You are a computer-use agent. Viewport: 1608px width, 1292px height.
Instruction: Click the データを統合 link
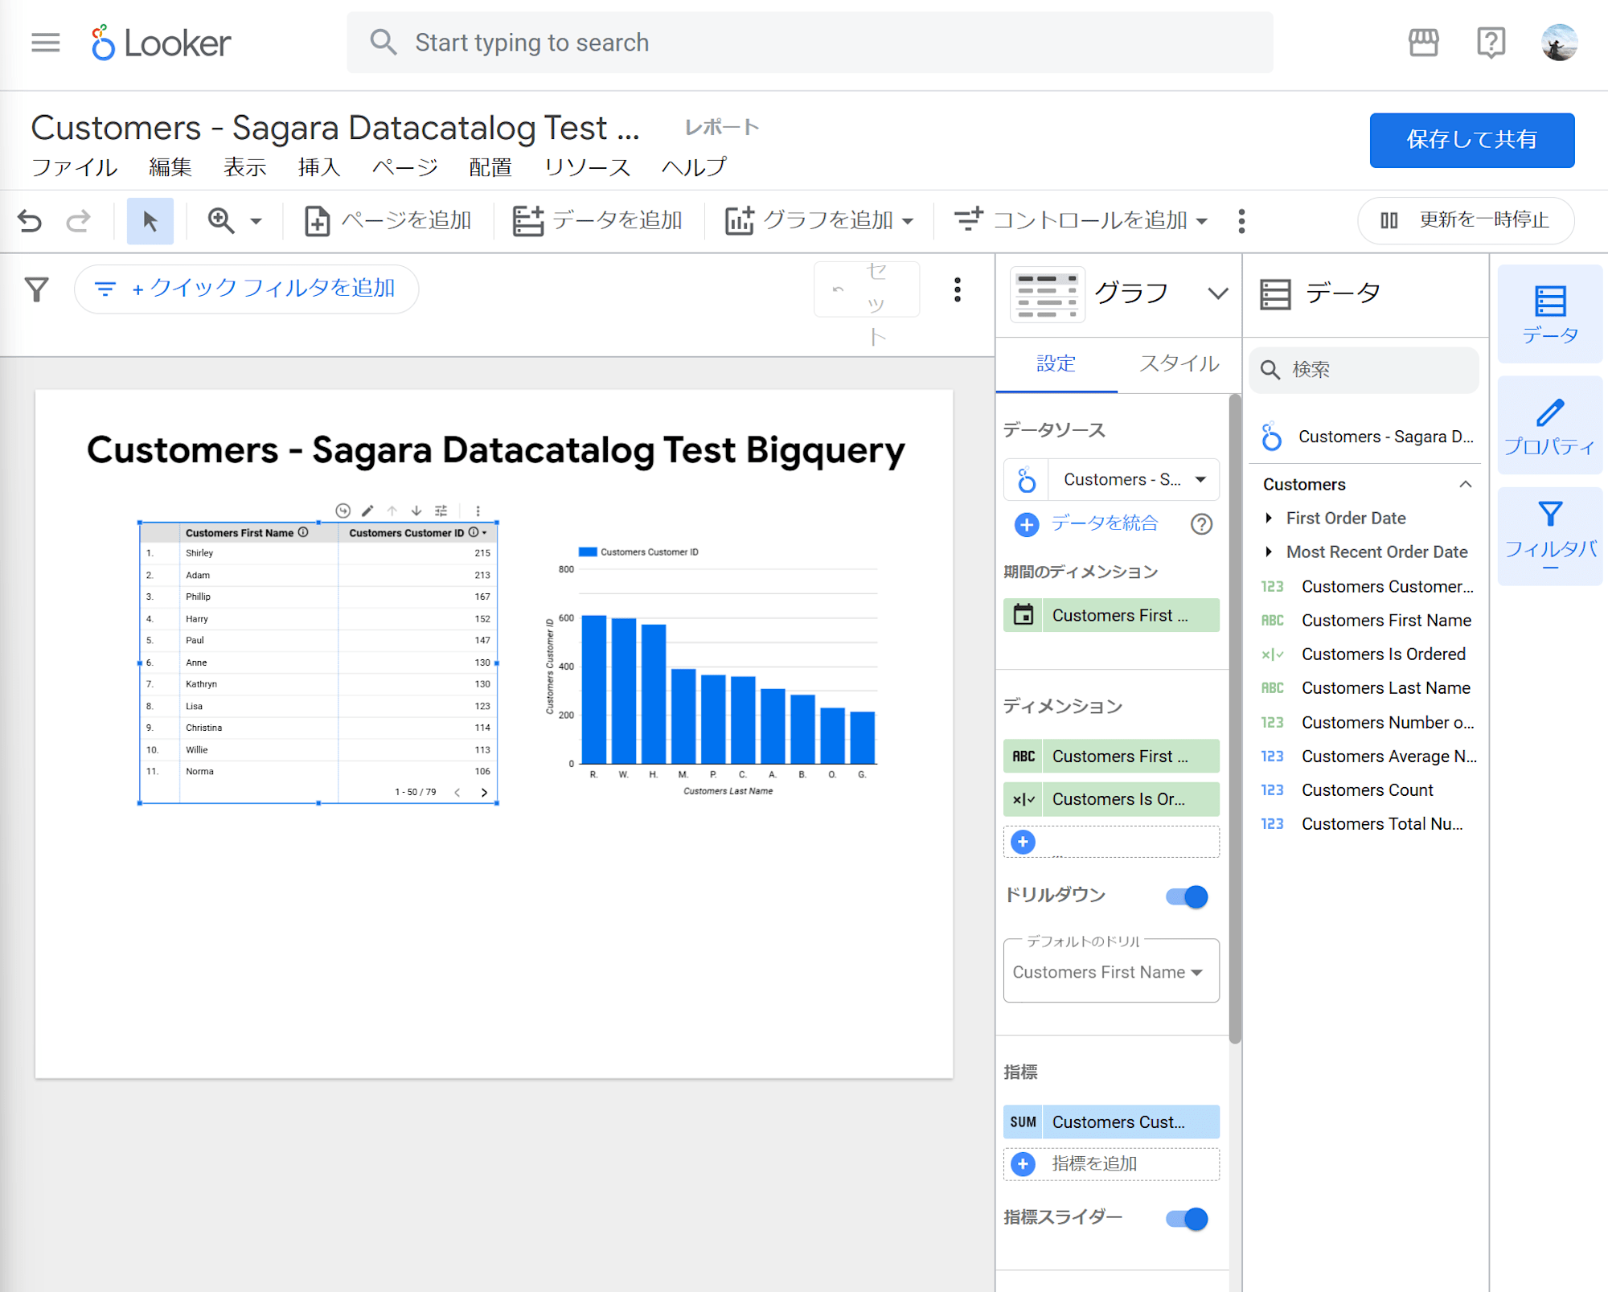(x=1104, y=523)
